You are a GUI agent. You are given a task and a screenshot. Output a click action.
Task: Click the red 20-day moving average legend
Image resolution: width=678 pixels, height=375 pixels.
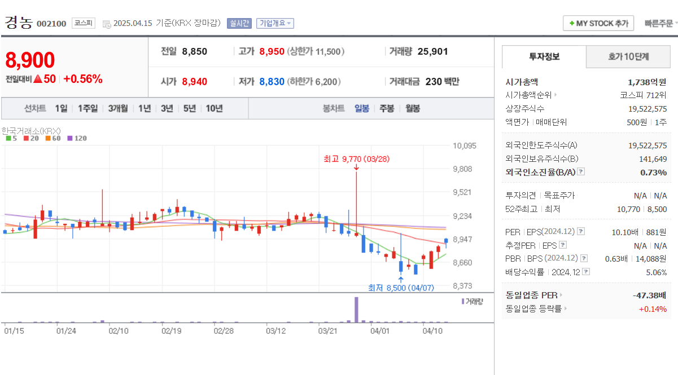tap(30, 138)
